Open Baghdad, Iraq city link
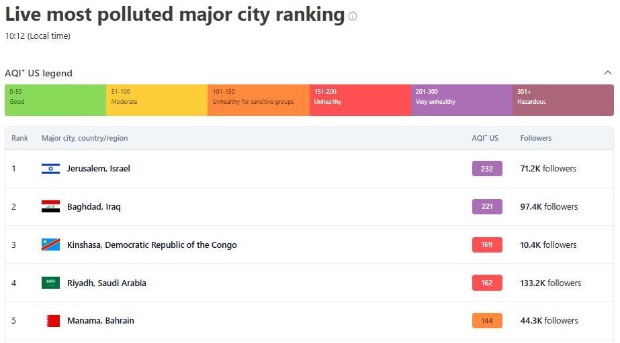 point(94,207)
